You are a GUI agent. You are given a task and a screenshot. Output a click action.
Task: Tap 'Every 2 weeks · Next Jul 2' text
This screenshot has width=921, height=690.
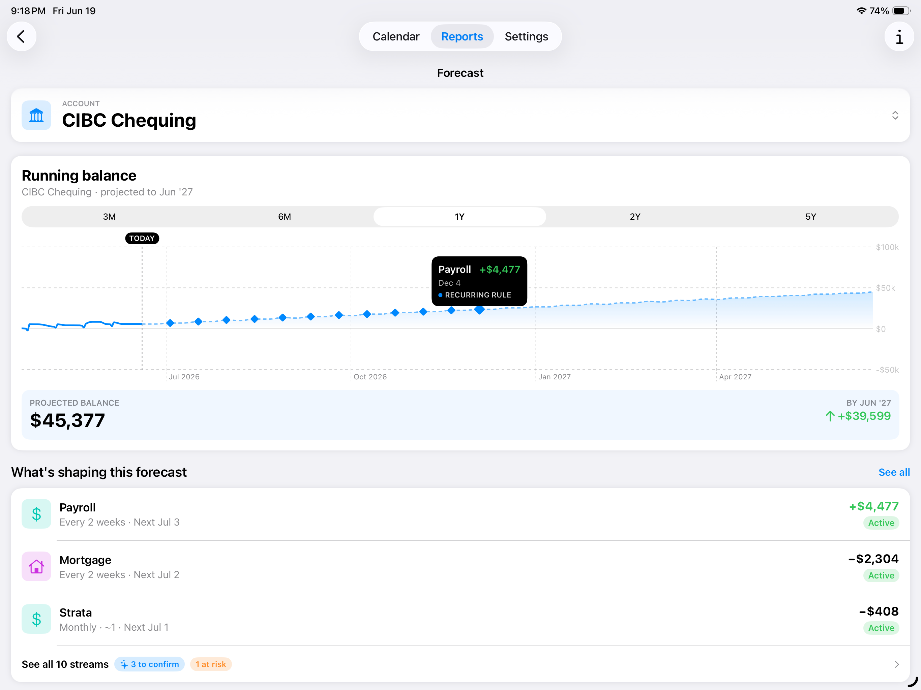119,575
